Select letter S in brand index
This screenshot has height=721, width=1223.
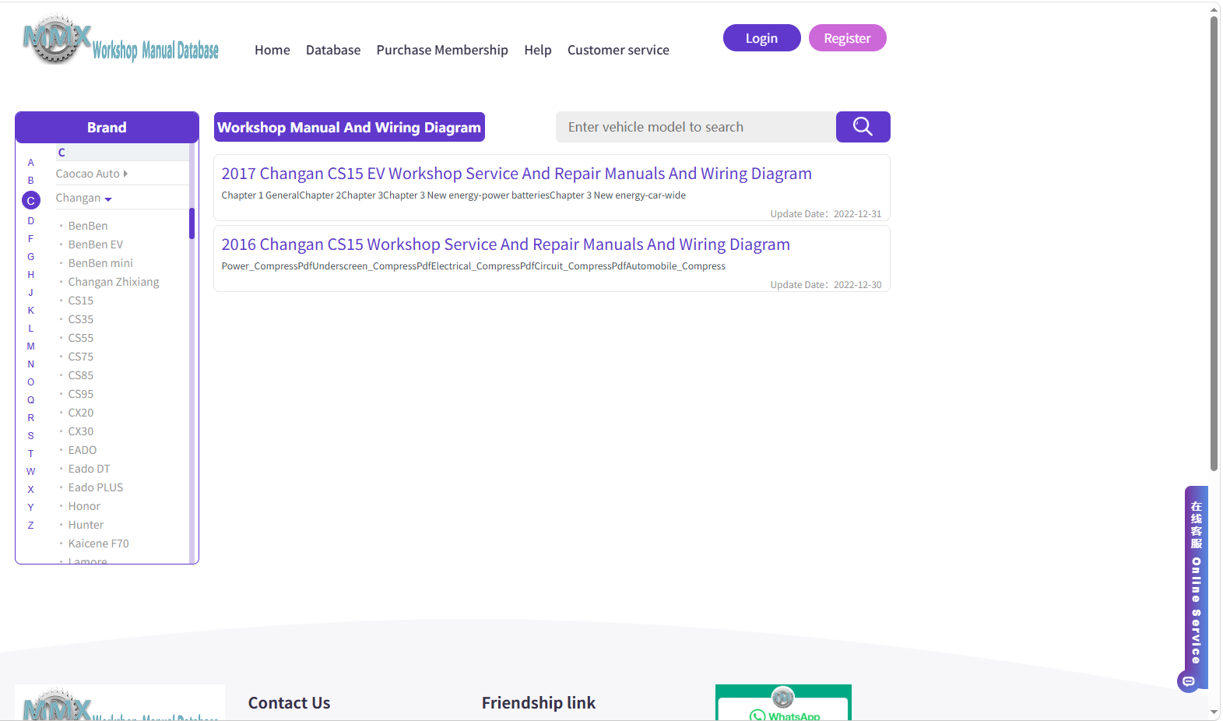pos(31,436)
